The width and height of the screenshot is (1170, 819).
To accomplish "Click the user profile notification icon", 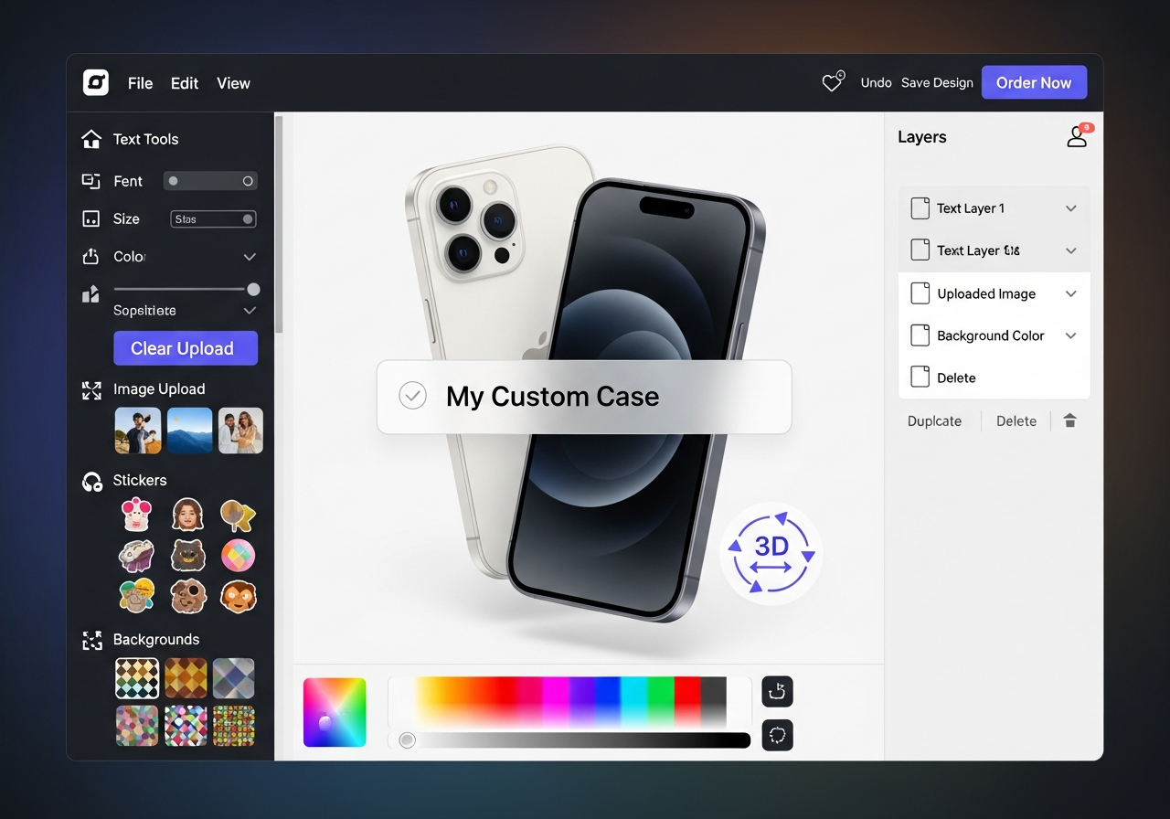I will click(x=1077, y=136).
